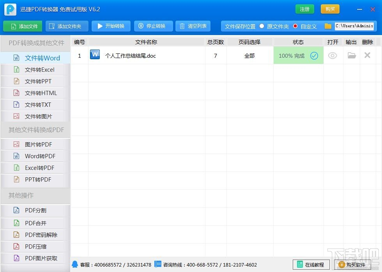Open 在线教程 at bottom
Screen dimensions: 382x272
pos(311,265)
